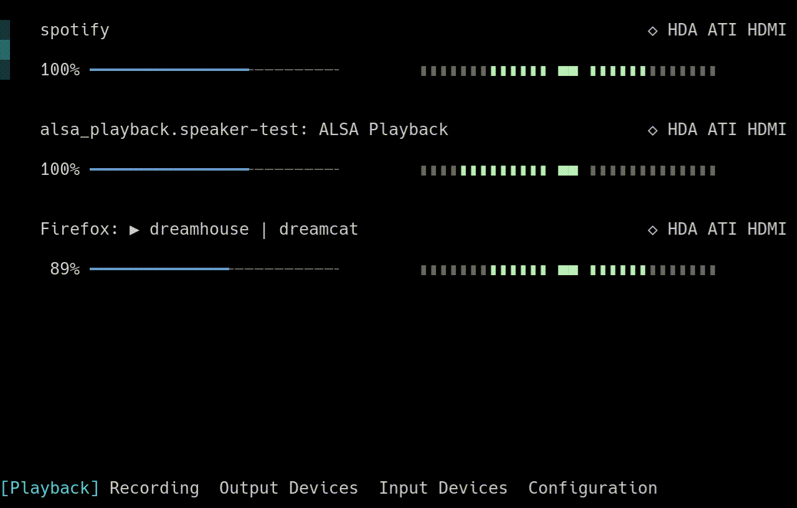Open the device list for ALSA Playback
This screenshot has height=508, width=797.
pyautogui.click(x=653, y=130)
